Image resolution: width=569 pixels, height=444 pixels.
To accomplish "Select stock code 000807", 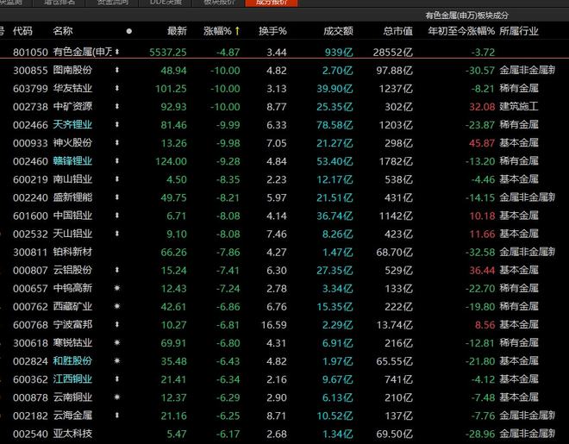I will coord(30,270).
